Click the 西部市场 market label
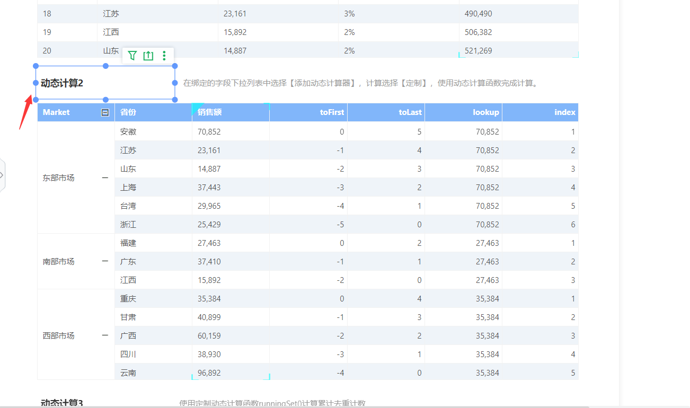Image resolution: width=690 pixels, height=408 pixels. [58, 335]
